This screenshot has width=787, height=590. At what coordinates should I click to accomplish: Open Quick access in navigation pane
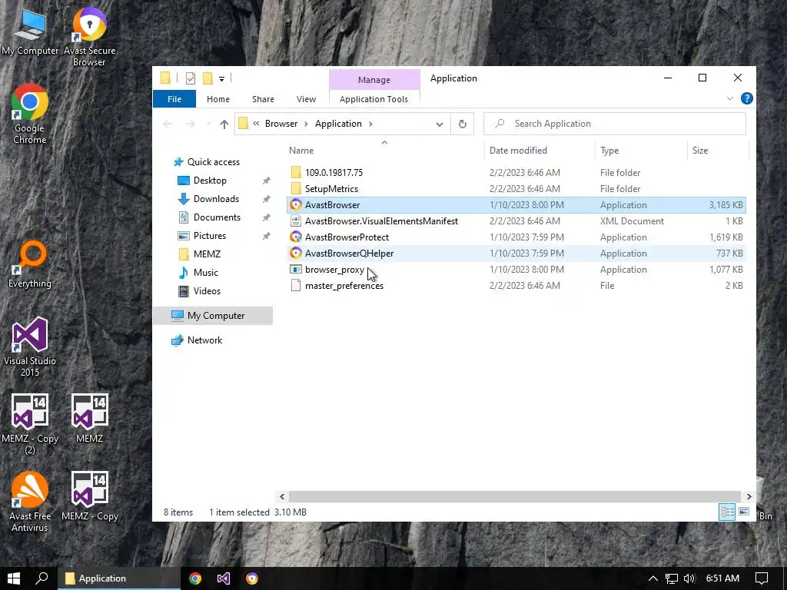pyautogui.click(x=214, y=162)
